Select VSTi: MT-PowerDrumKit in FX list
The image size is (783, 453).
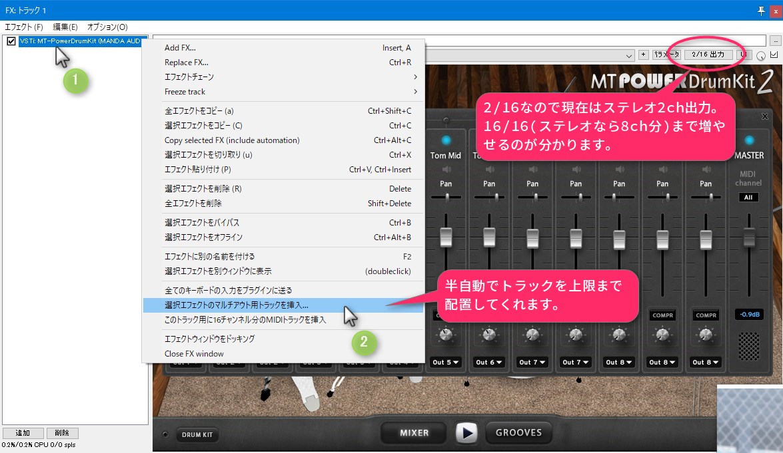tap(83, 41)
